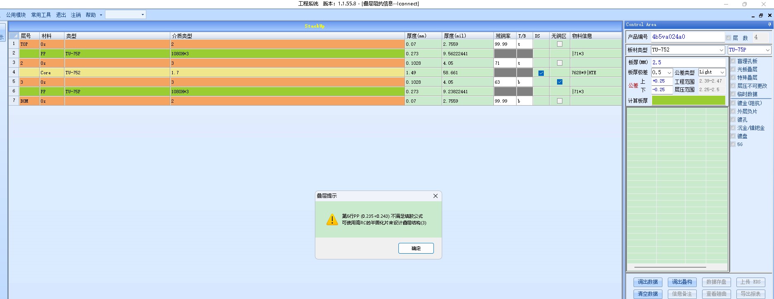Click the green 计算板厚 bar
The image size is (774, 299).
click(688, 100)
